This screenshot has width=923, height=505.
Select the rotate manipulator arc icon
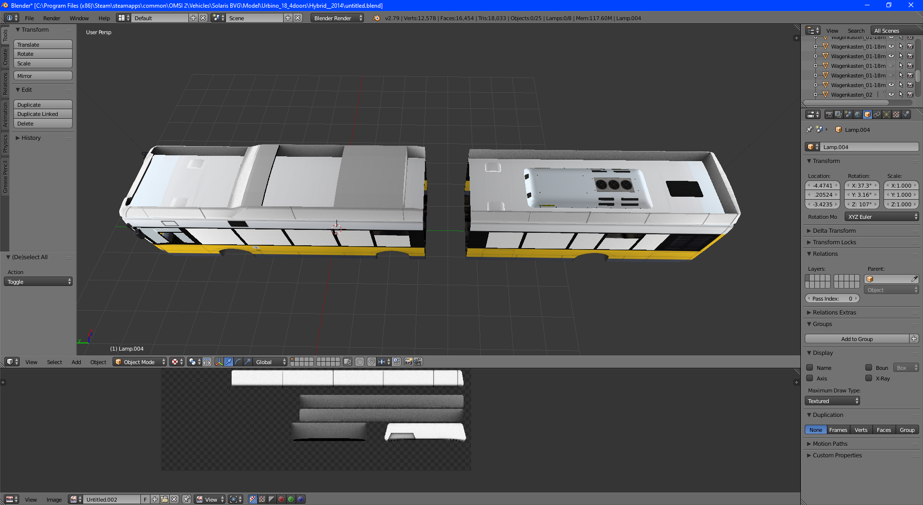[x=238, y=362]
